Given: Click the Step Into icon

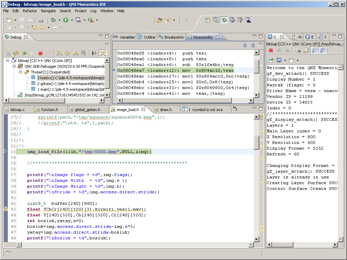Looking at the screenshot, I should (x=59, y=53).
